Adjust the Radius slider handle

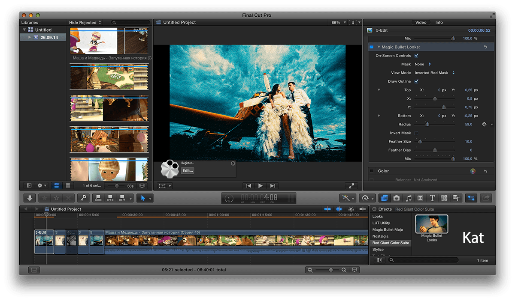[427, 124]
